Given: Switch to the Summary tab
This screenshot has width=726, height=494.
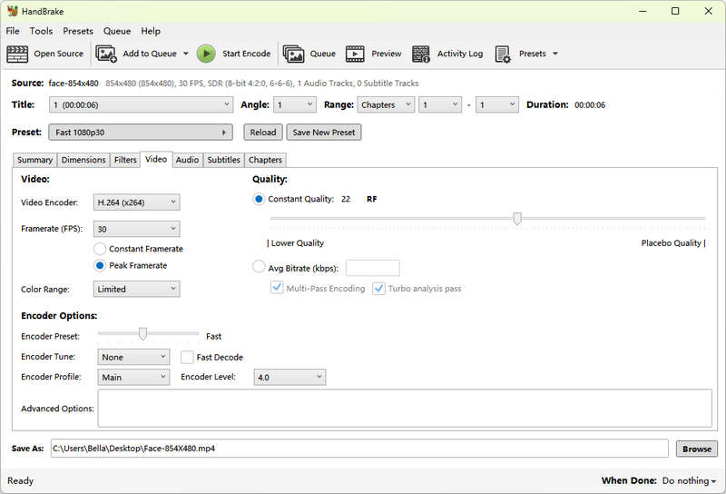Looking at the screenshot, I should click(x=34, y=160).
